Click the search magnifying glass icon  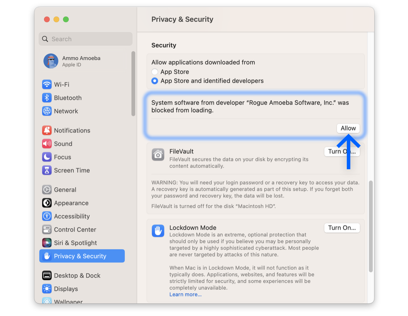[x=45, y=39]
